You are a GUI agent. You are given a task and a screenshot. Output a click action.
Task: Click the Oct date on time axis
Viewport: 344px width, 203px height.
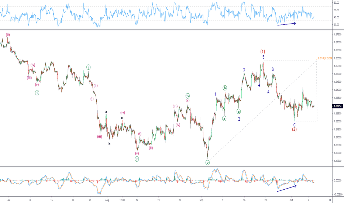tap(291, 200)
